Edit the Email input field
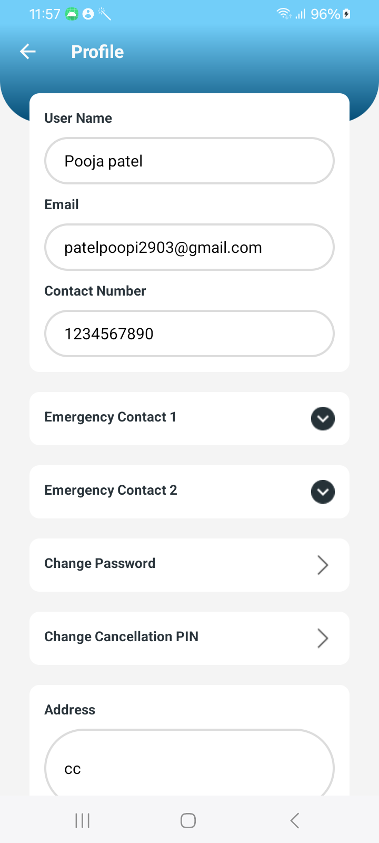Viewport: 379px width, 843px height. (x=189, y=248)
